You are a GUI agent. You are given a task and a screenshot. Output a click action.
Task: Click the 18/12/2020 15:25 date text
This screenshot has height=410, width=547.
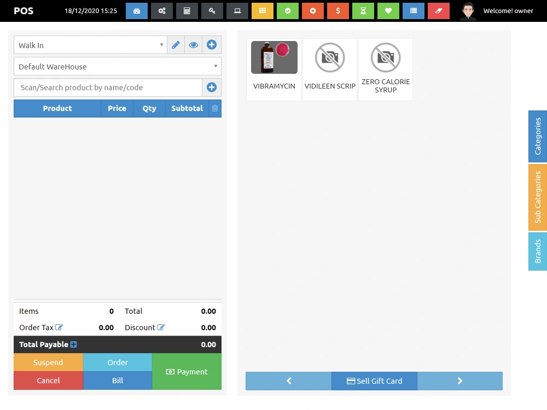coord(91,11)
